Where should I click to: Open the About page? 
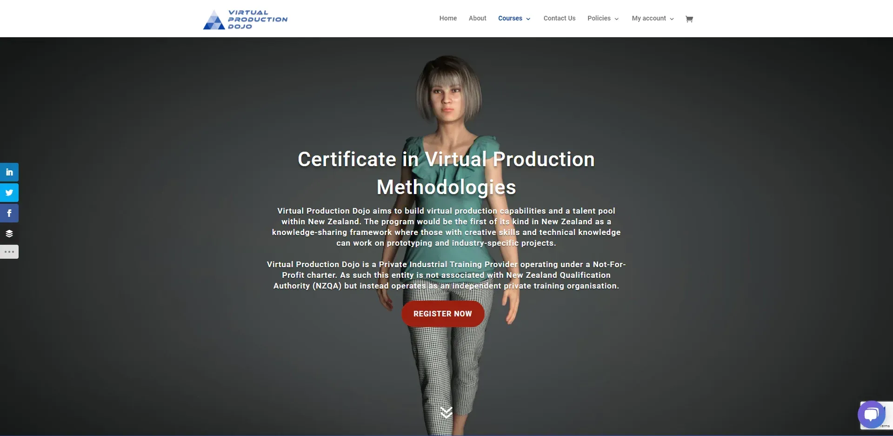point(477,18)
